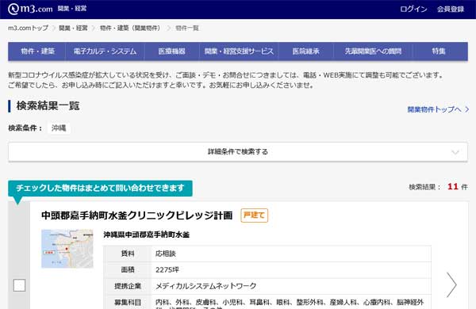The width and height of the screenshot is (476, 309).
Task: Expand the 詳細条件で検索する panel
Action: pyautogui.click(x=238, y=151)
